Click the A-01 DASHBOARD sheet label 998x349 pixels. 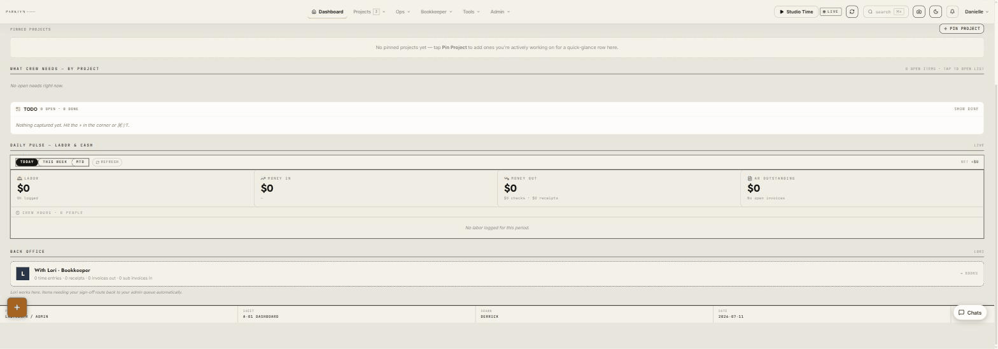261,317
